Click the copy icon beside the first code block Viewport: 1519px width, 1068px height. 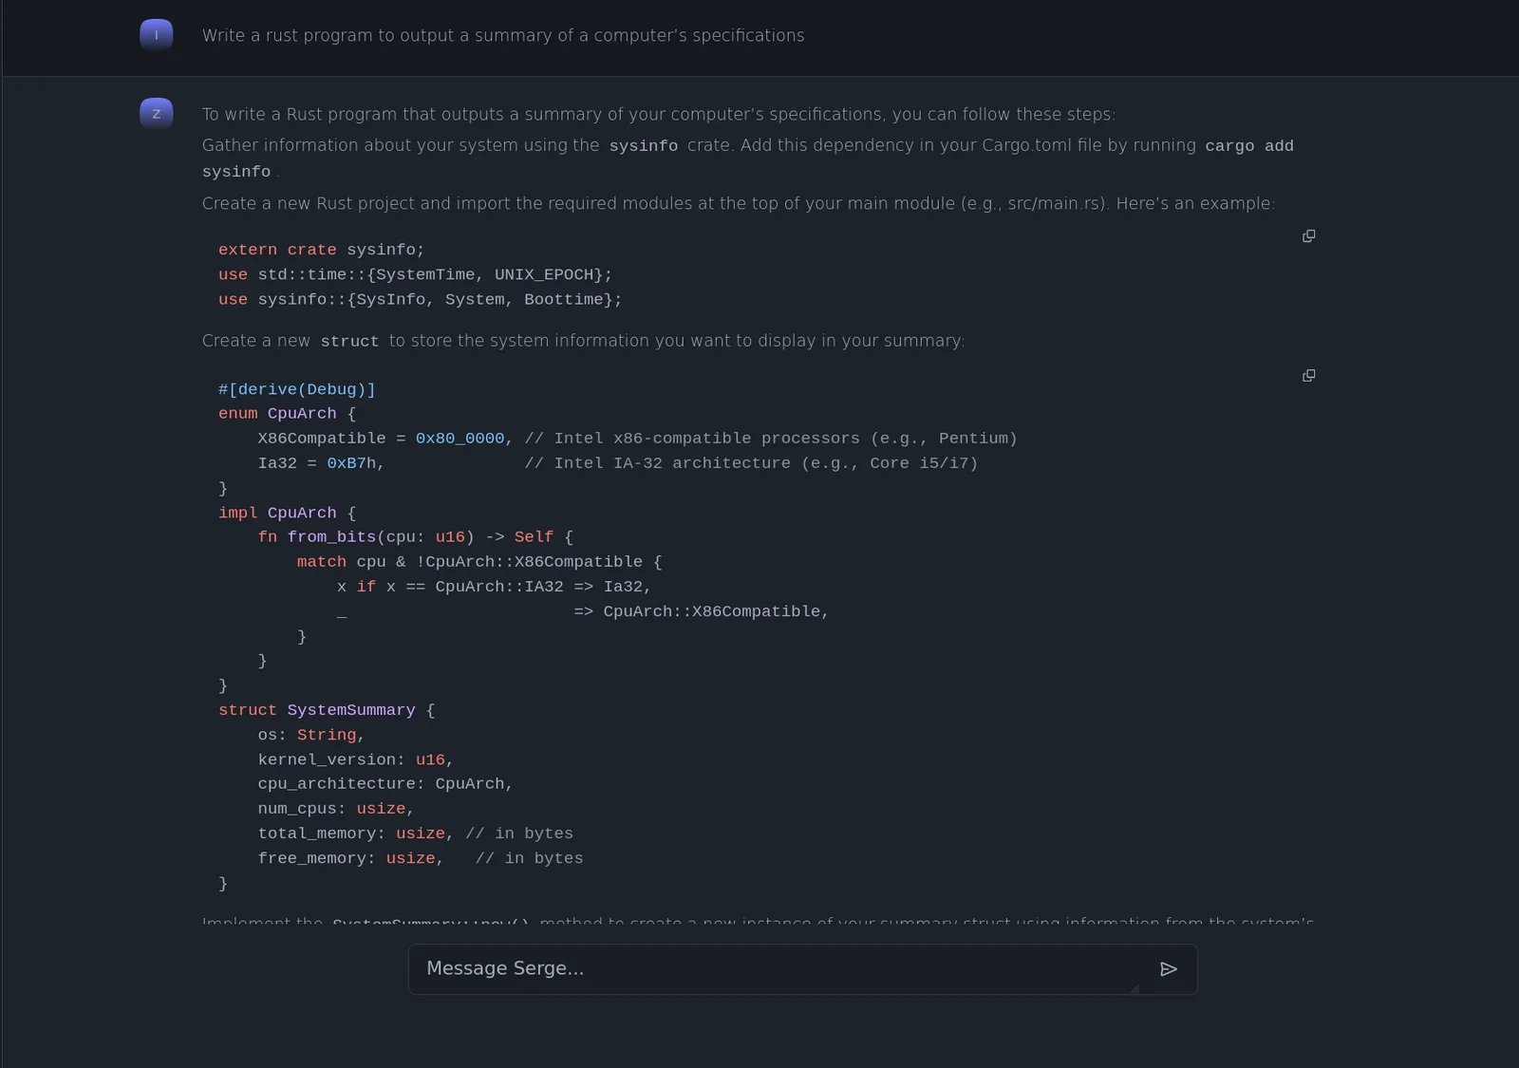tap(1308, 235)
